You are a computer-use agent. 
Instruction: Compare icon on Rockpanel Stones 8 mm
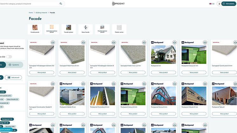tap(175, 83)
